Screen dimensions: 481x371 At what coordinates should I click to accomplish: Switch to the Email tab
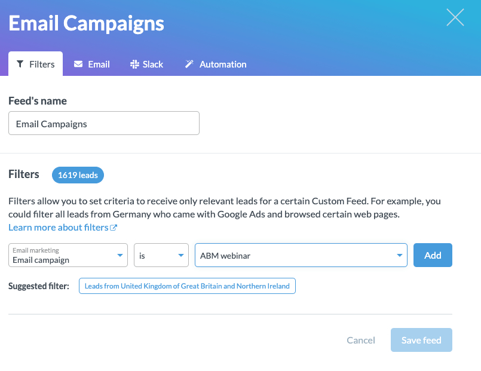pos(91,64)
